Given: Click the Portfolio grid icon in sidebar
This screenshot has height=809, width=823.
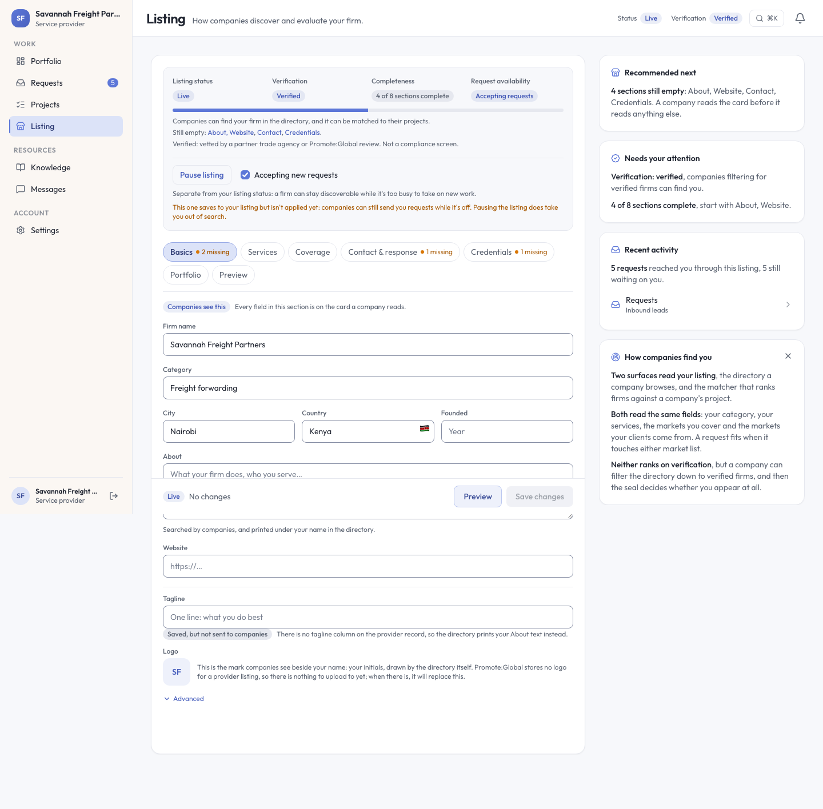Looking at the screenshot, I should pos(21,61).
